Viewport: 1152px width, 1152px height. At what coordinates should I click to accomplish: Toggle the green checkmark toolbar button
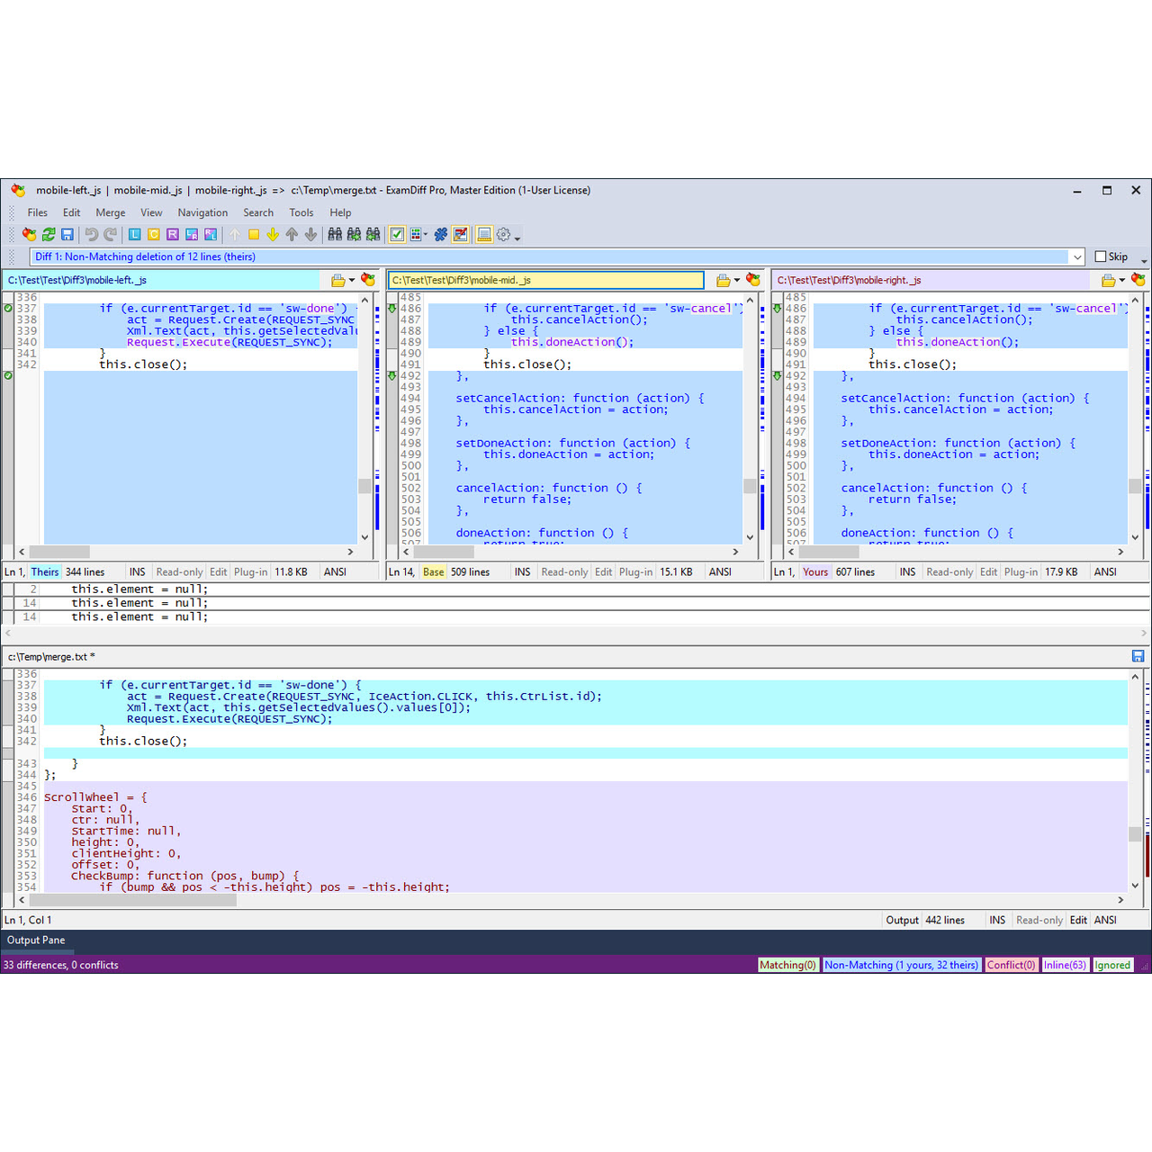(x=397, y=235)
